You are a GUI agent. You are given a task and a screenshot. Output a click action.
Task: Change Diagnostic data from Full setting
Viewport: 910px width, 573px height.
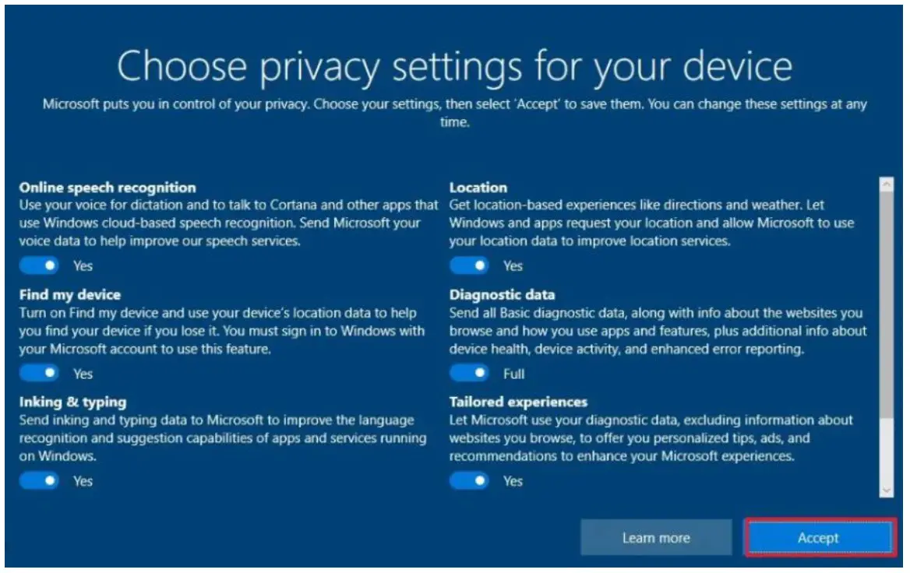[x=470, y=373]
